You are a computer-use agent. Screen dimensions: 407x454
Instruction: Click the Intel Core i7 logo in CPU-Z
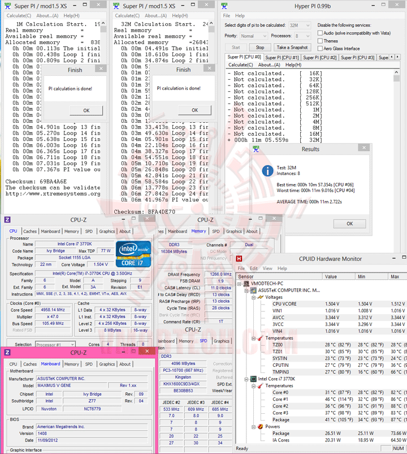pyautogui.click(x=133, y=254)
